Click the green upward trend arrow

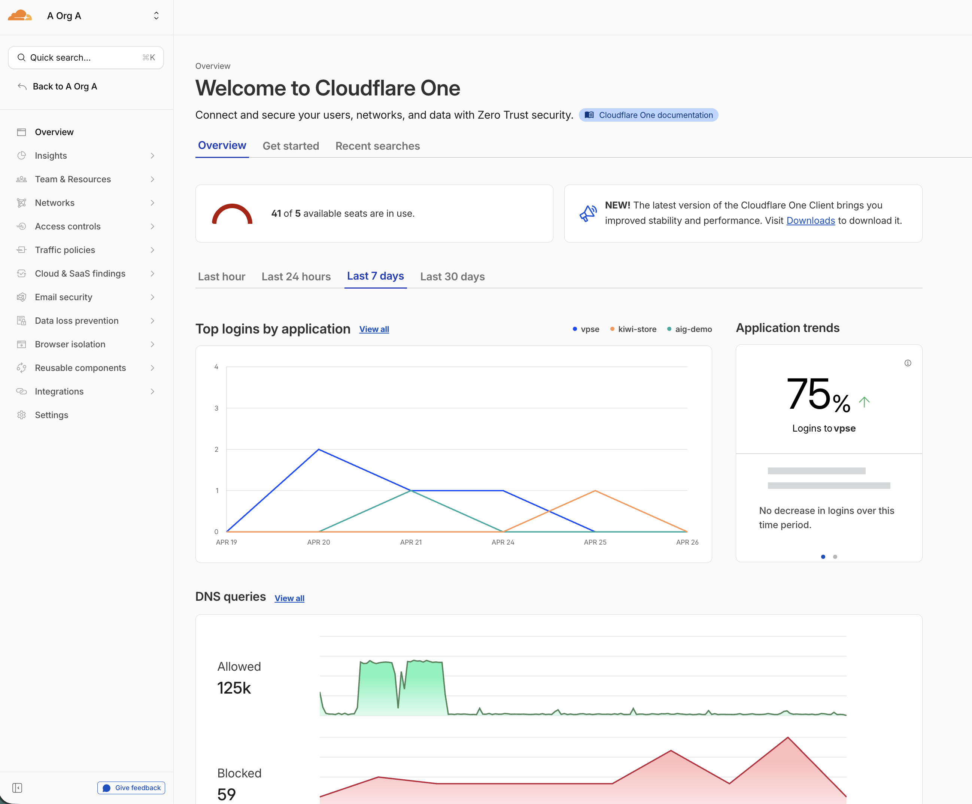864,402
